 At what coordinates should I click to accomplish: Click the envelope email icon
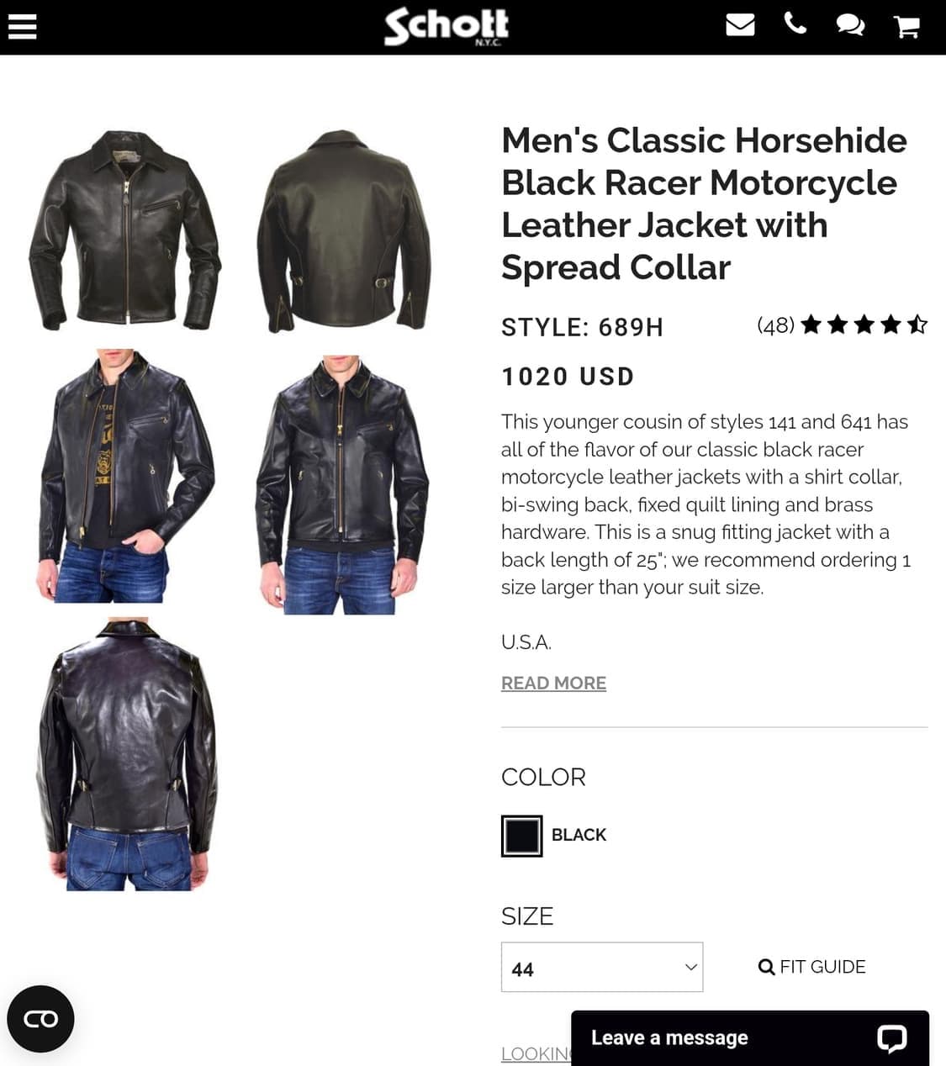(x=740, y=25)
